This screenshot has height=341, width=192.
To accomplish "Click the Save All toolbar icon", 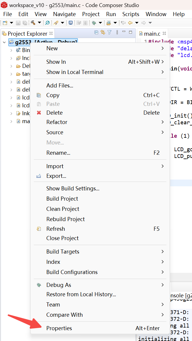I will (x=25, y=23).
